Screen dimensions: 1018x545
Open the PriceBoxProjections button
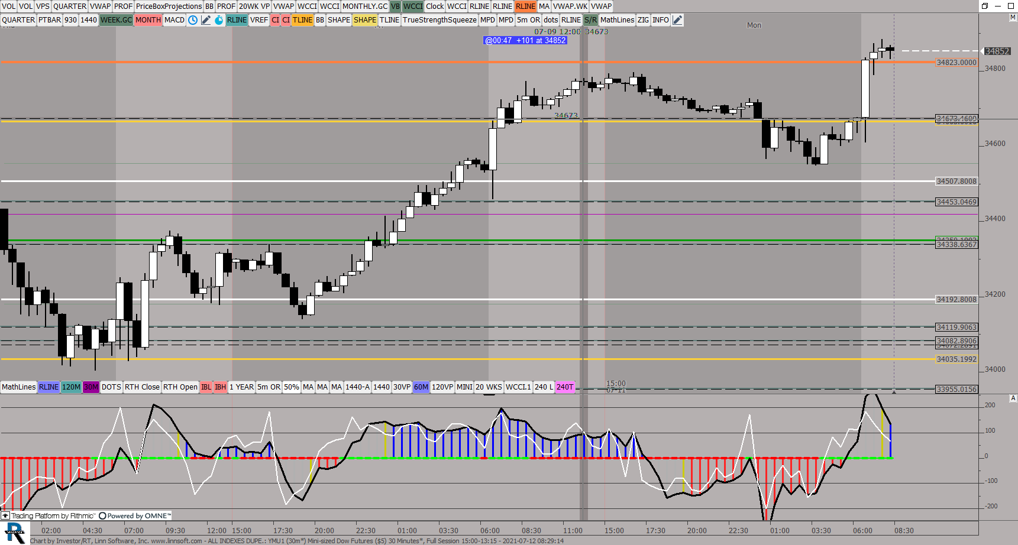[x=169, y=6]
